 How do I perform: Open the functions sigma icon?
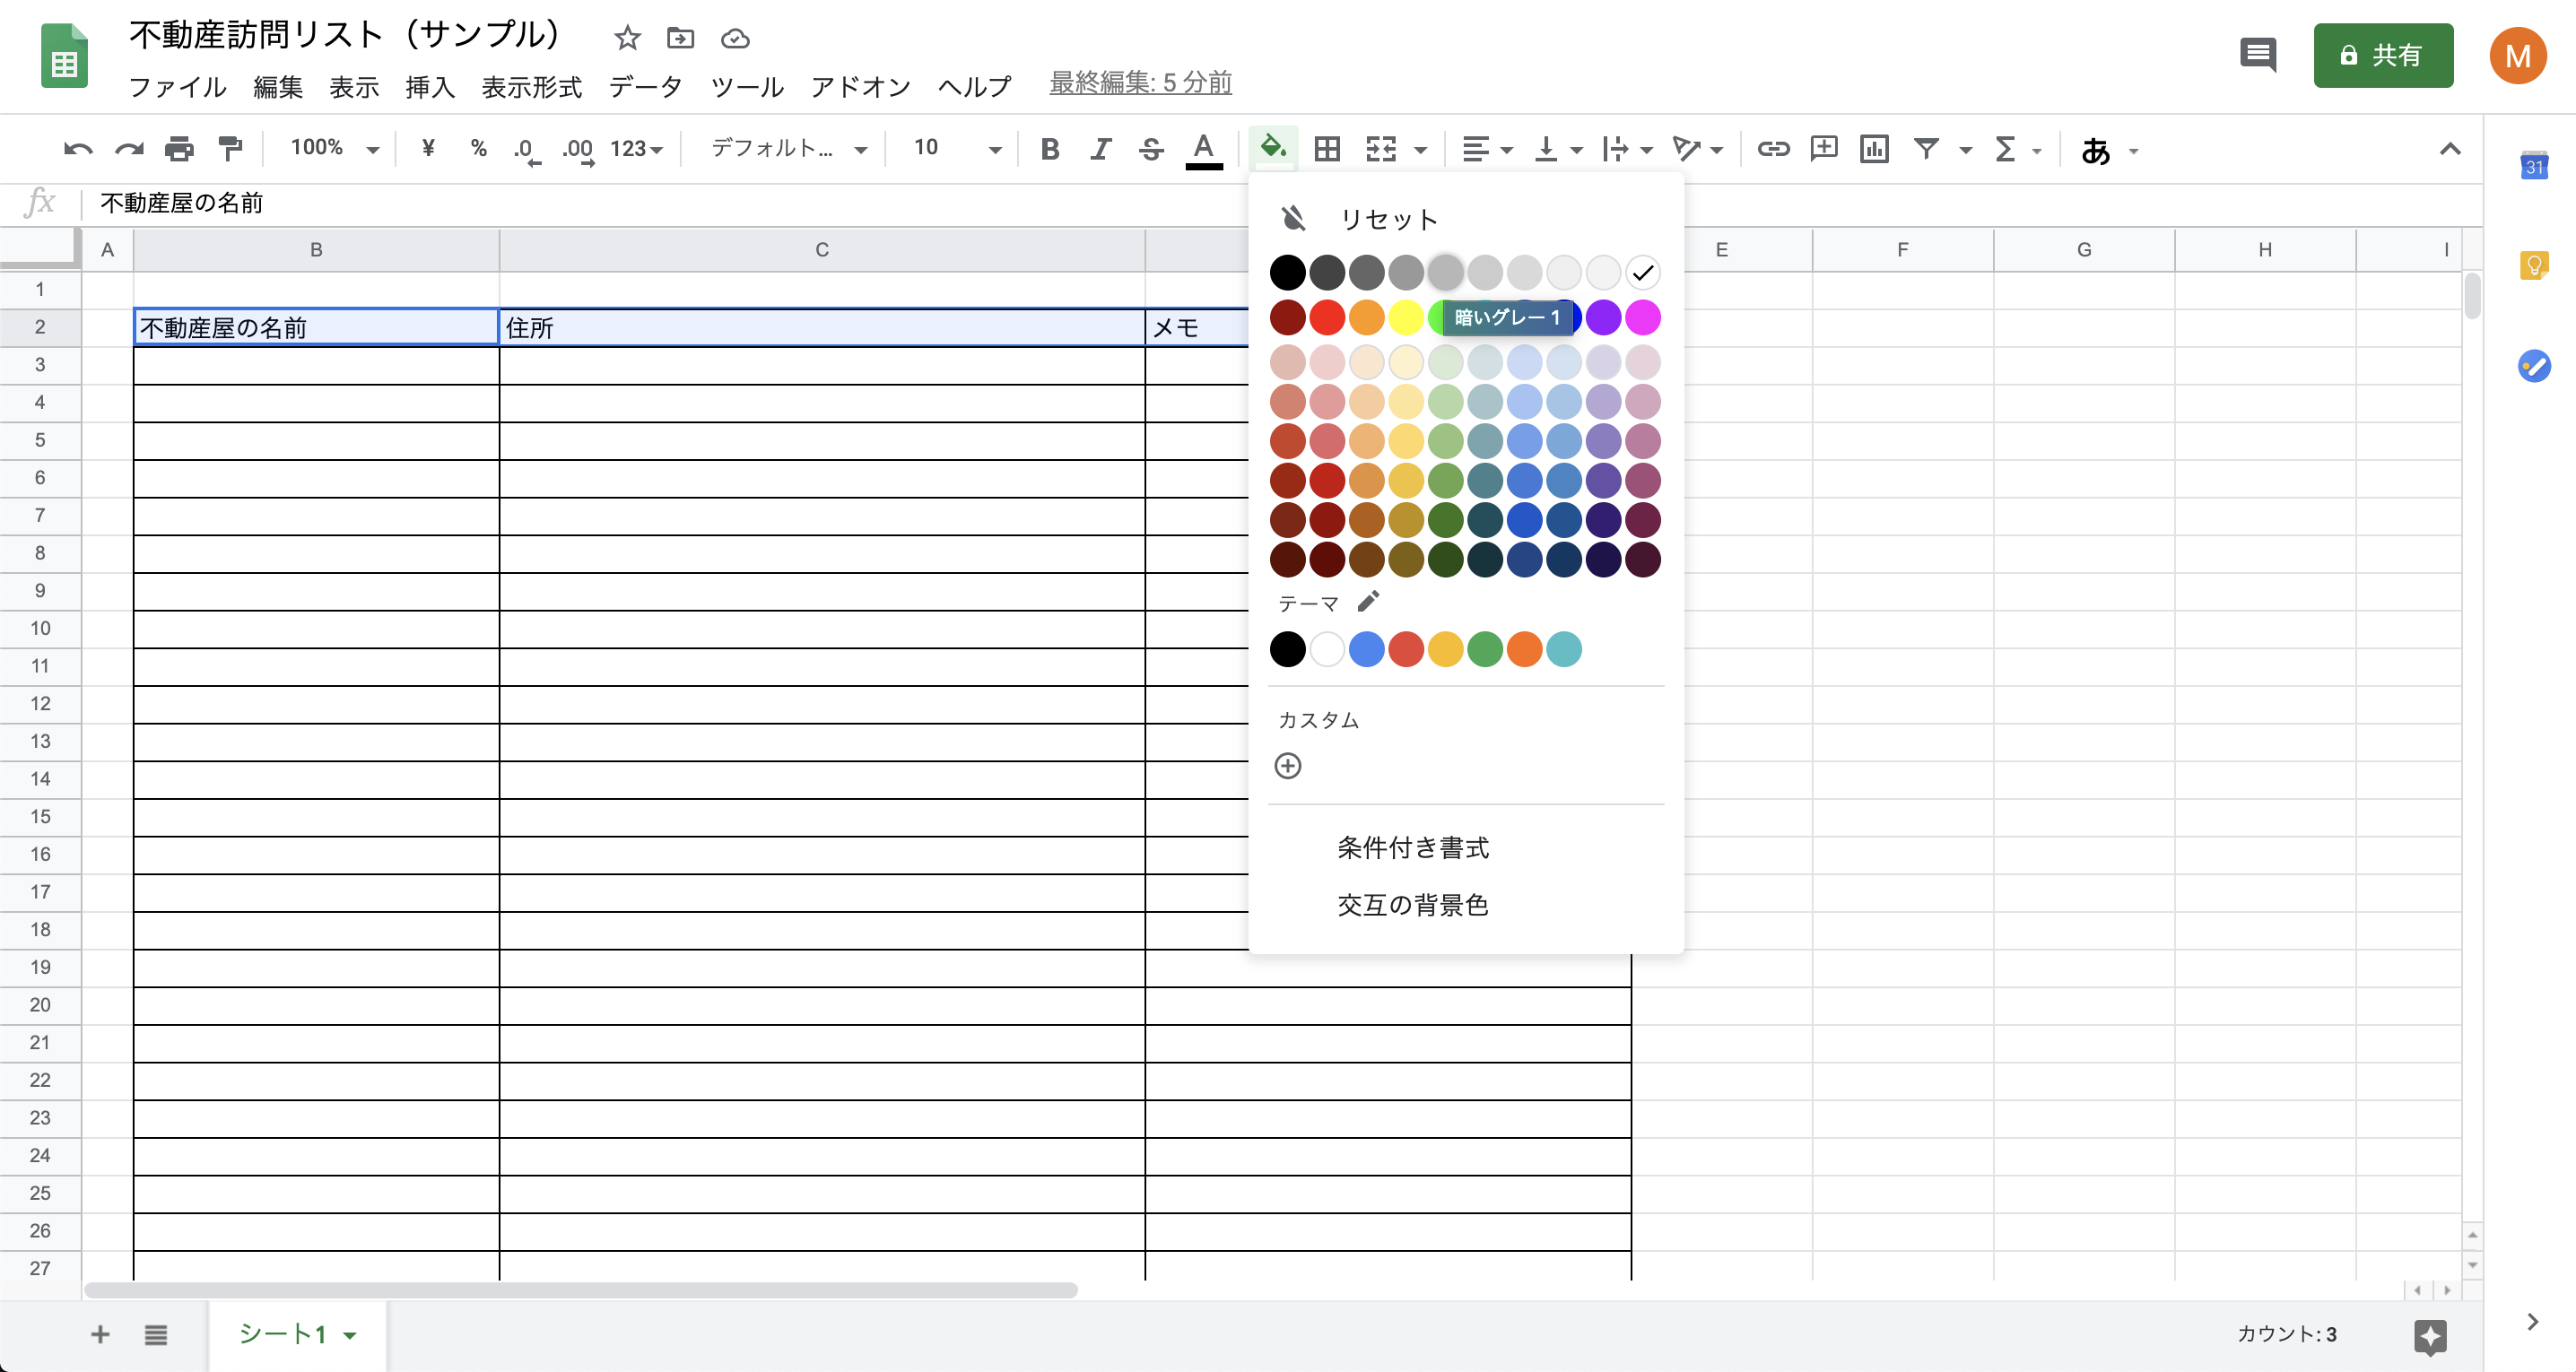[2005, 149]
